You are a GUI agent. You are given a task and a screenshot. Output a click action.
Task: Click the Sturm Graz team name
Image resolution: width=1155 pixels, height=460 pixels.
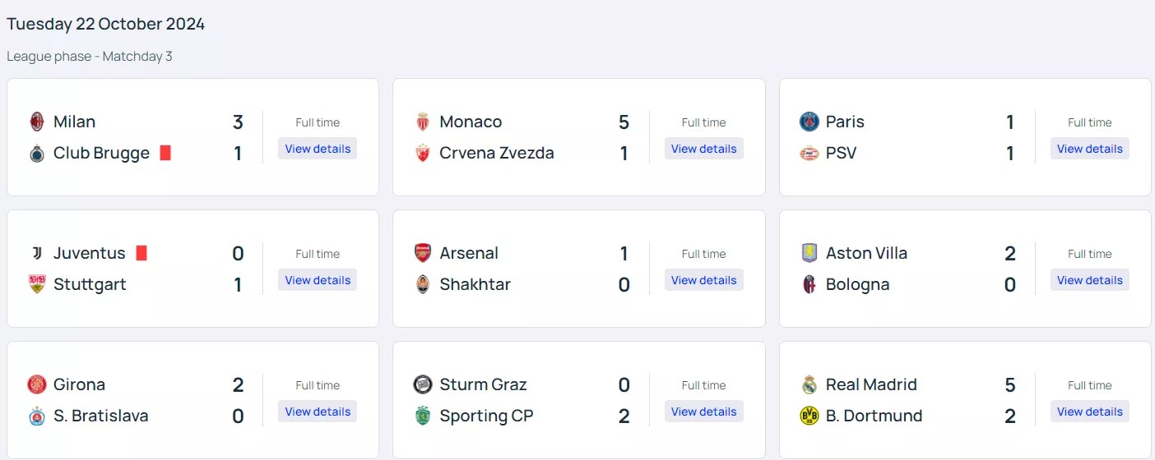tap(483, 384)
